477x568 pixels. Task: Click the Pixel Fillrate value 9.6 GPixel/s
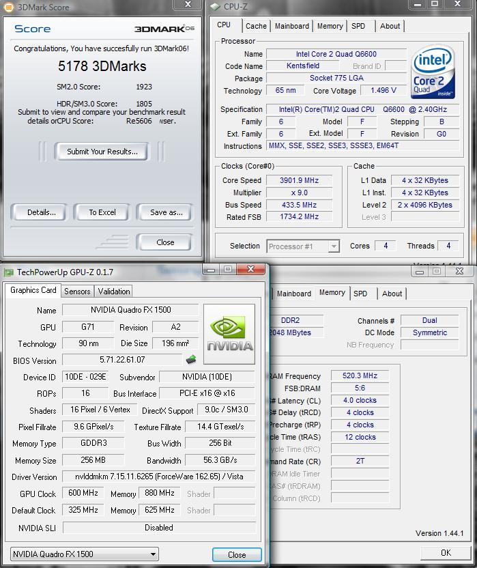[93, 427]
